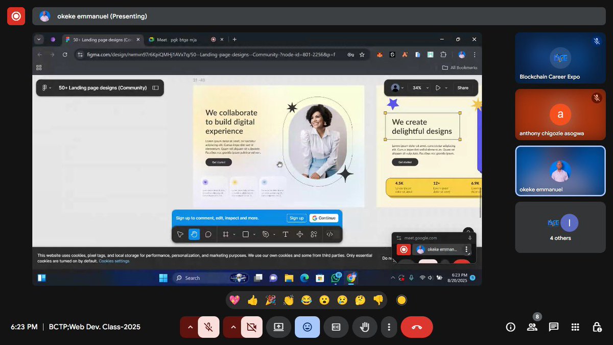The image size is (613, 345).
Task: Send the sparkling heart reaction
Action: tap(235, 300)
